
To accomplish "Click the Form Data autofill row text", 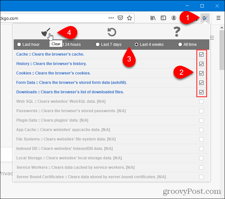I will click(71, 83).
